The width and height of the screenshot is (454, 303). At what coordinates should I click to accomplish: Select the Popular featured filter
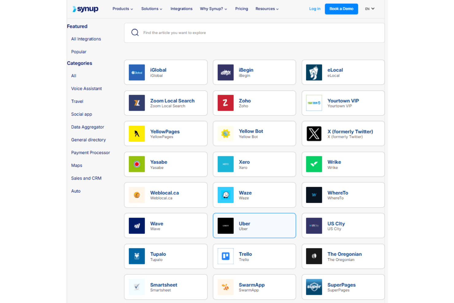click(79, 52)
